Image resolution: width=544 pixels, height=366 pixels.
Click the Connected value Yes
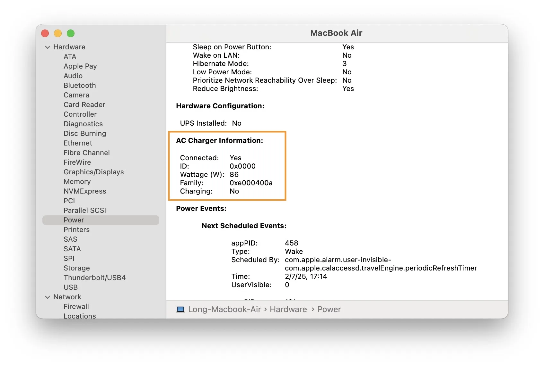(235, 158)
